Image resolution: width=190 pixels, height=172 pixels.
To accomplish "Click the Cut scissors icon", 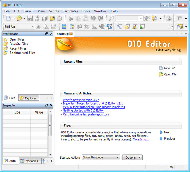I will tap(71, 18).
